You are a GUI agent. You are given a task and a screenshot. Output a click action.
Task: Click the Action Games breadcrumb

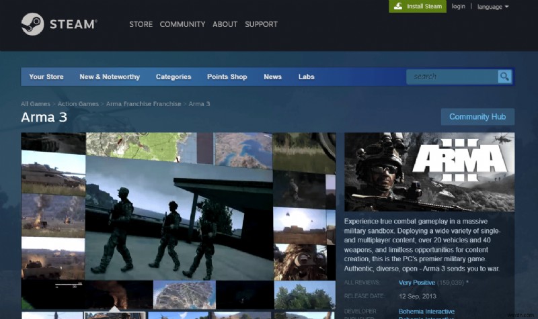click(x=78, y=104)
